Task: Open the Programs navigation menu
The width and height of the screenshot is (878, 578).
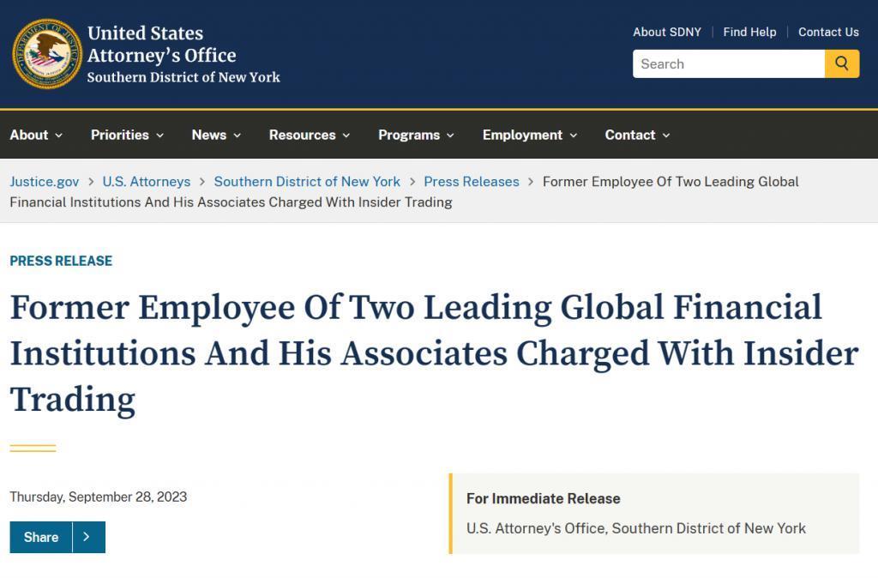Action: pyautogui.click(x=416, y=135)
